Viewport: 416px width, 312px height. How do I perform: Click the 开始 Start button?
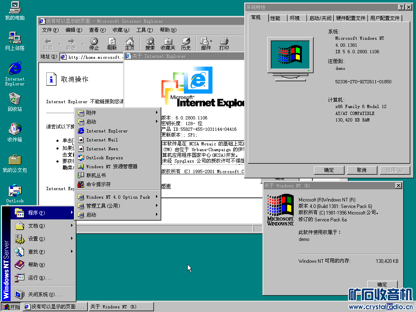coord(11,307)
